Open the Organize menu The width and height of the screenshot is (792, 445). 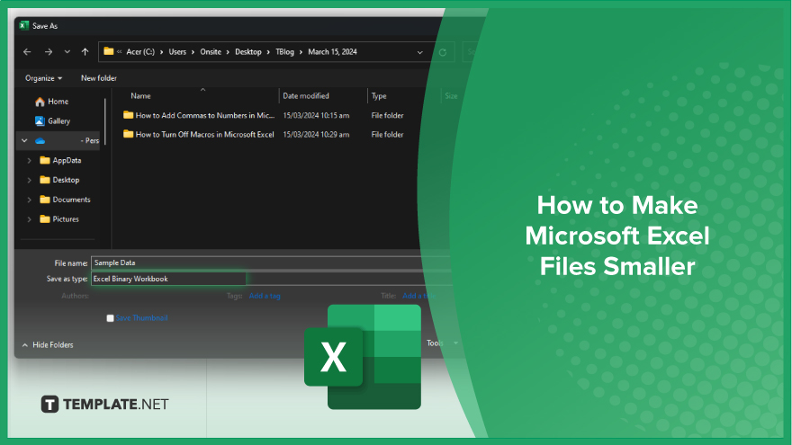point(43,78)
